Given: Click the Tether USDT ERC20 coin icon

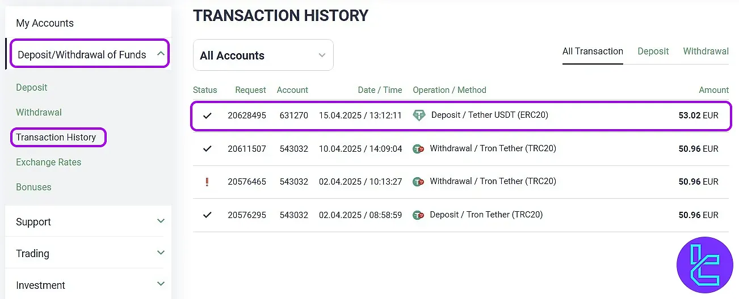Looking at the screenshot, I should (419, 116).
